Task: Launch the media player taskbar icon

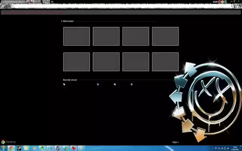Action: (x=34, y=148)
